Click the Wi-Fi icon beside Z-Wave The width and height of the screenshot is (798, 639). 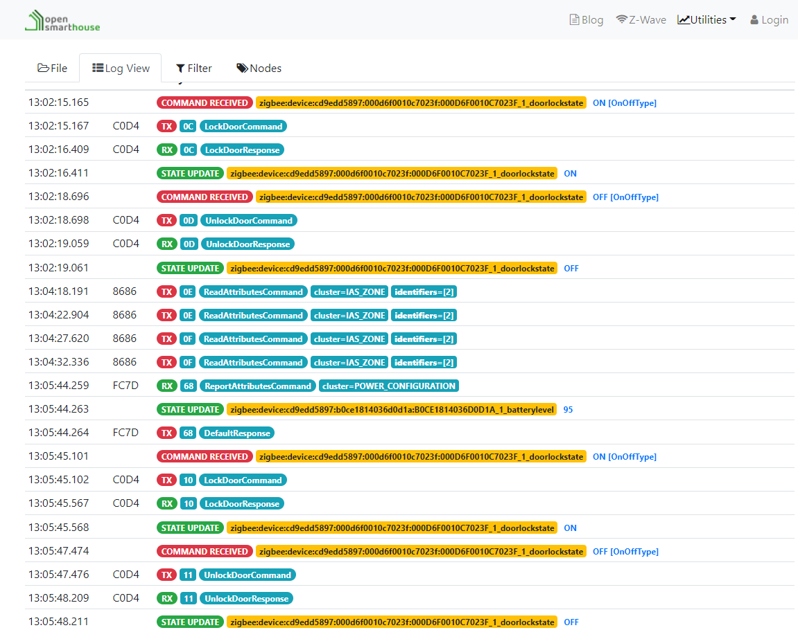621,20
